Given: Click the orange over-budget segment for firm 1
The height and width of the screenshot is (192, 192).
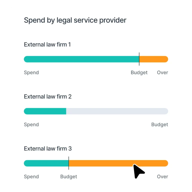Looking at the screenshot, I should (153, 59).
